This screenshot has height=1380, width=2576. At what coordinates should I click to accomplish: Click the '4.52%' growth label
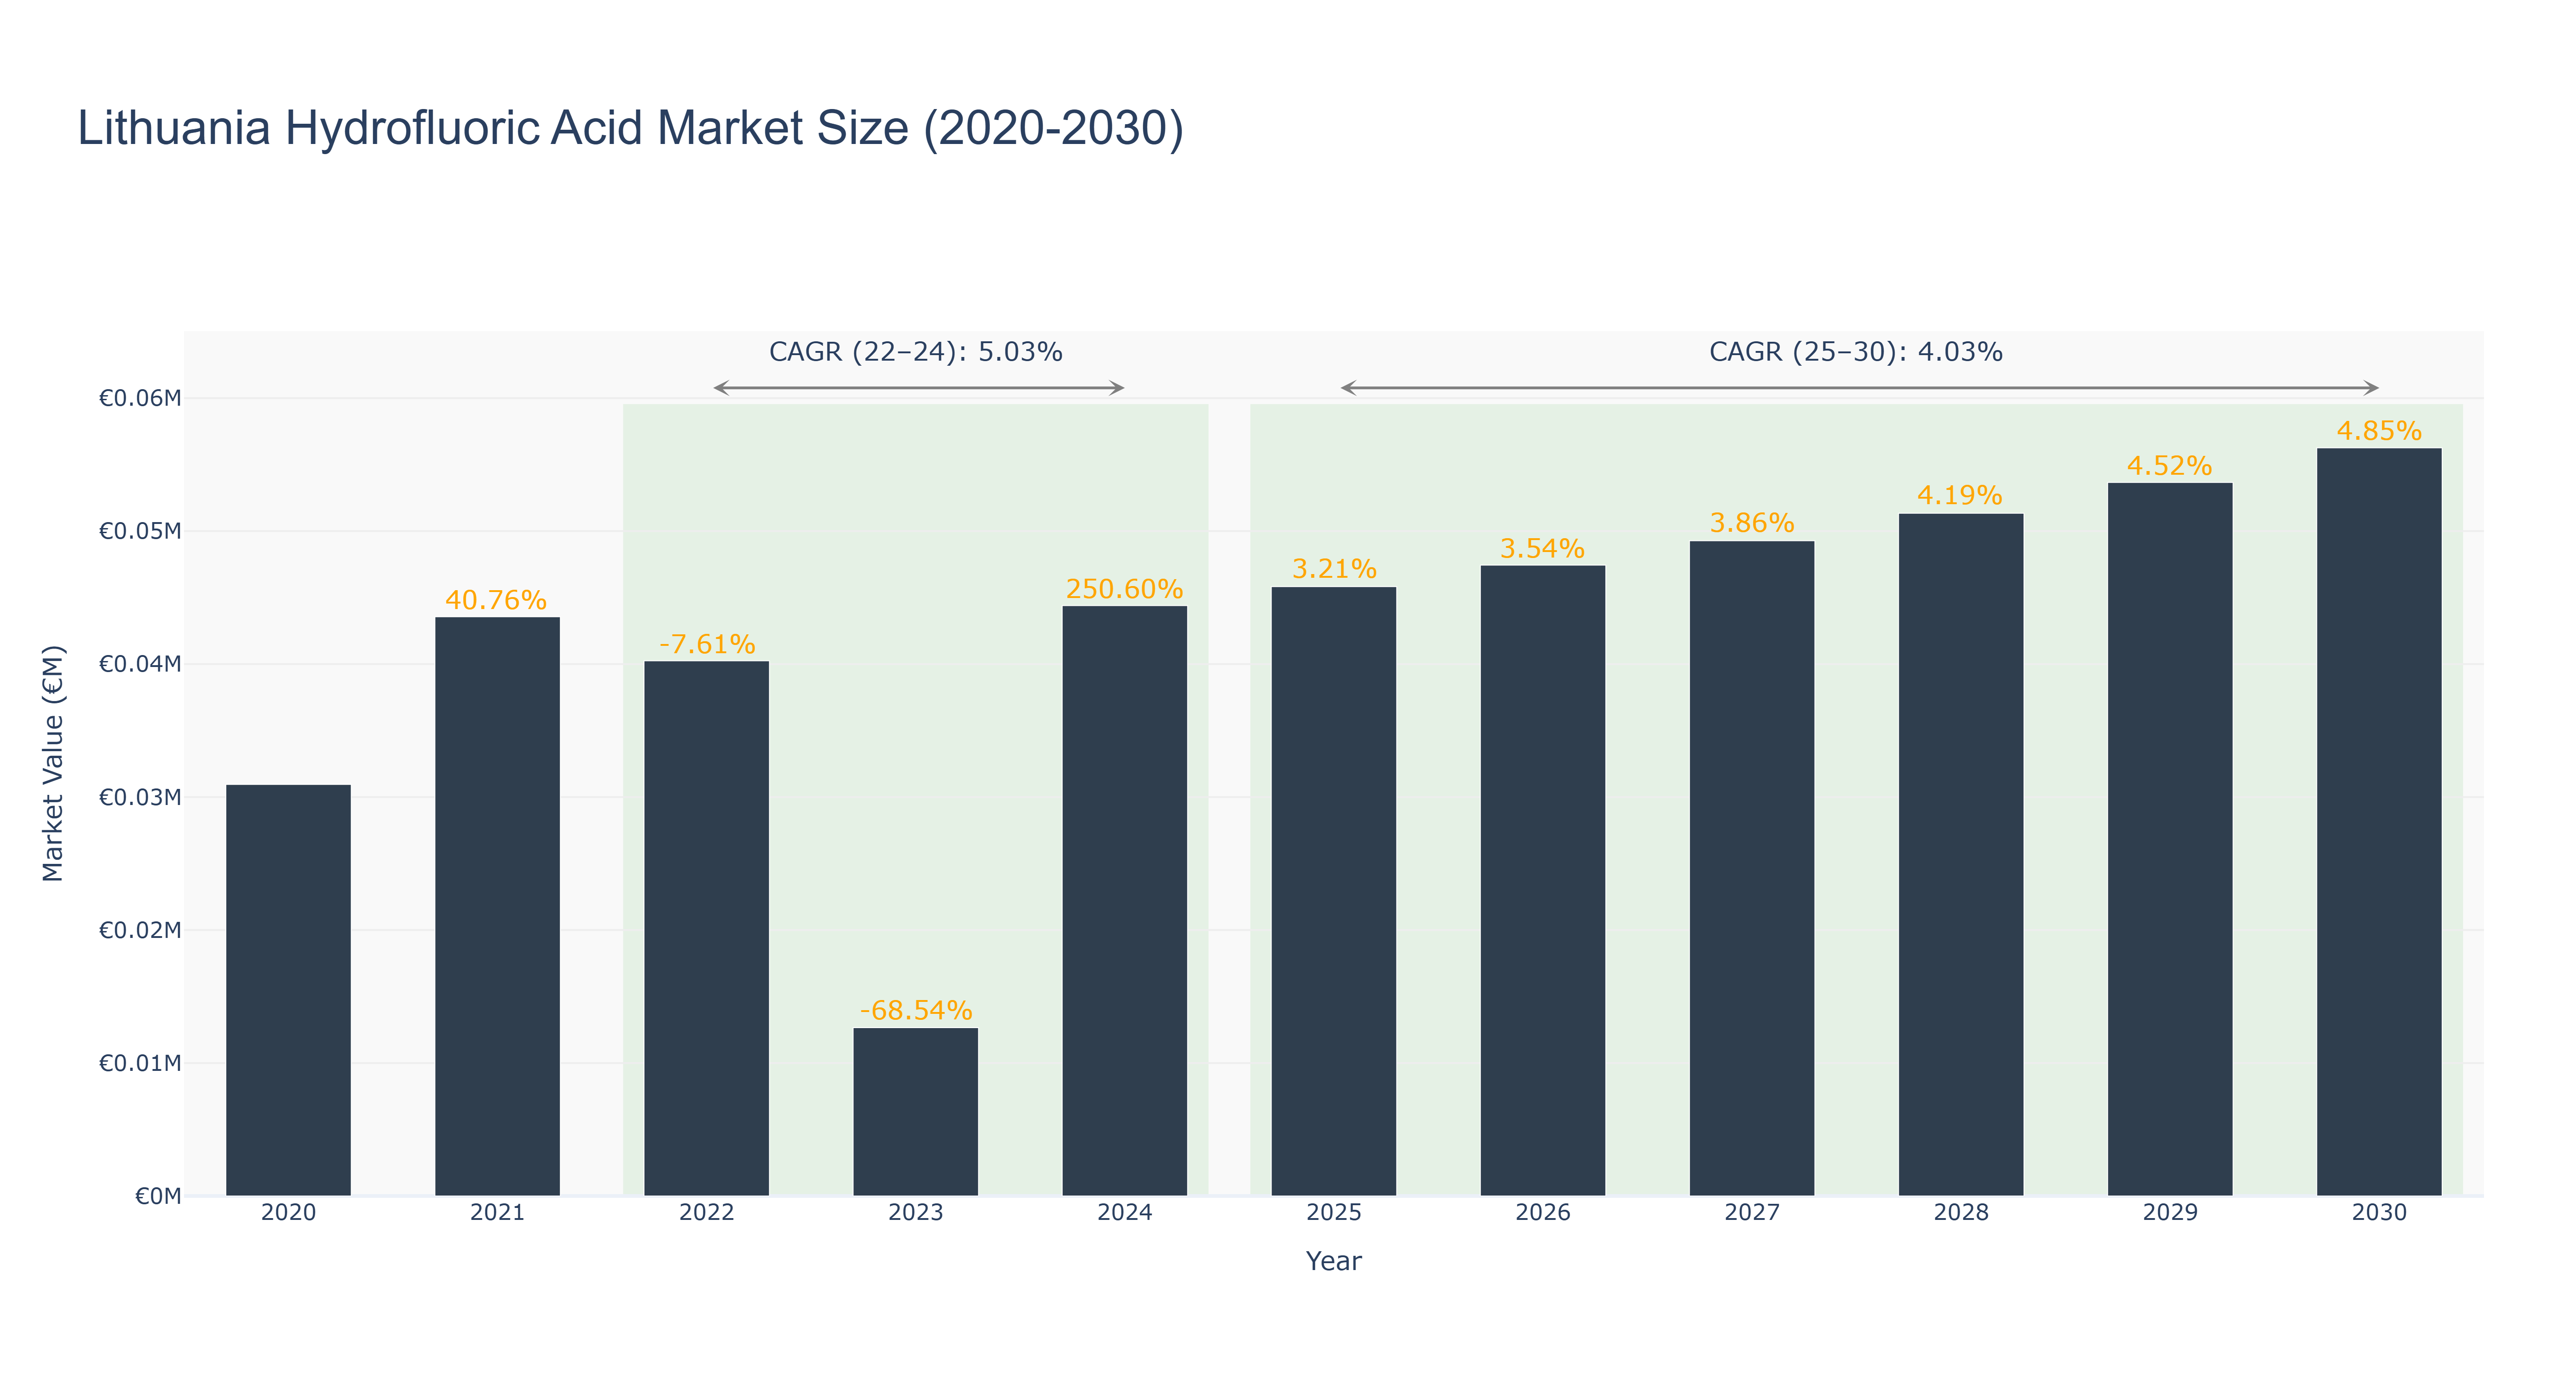coord(2169,466)
